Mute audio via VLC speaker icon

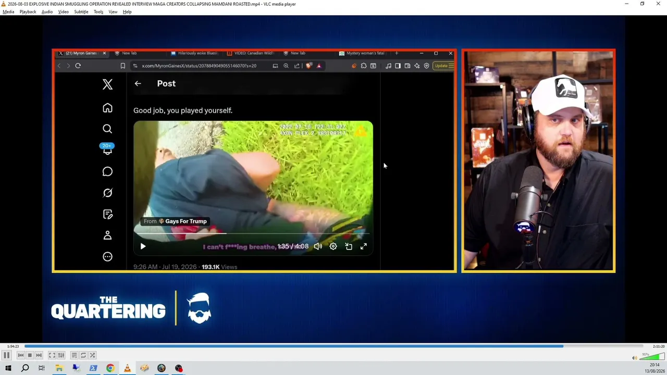tap(634, 357)
